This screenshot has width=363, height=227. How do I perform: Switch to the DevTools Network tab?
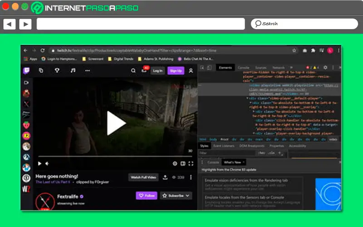[x=278, y=68]
